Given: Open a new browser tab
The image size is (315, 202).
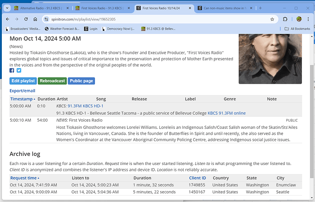Looking at the screenshot, I should [260, 8].
